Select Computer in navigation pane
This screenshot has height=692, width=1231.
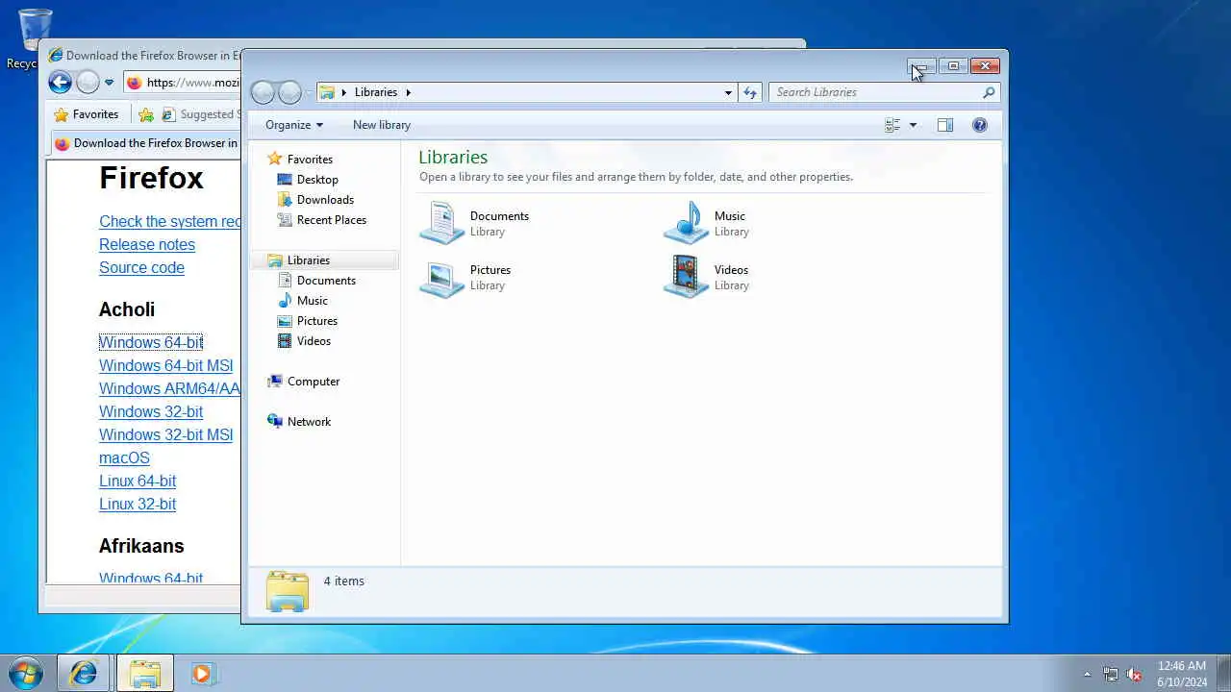314,382
